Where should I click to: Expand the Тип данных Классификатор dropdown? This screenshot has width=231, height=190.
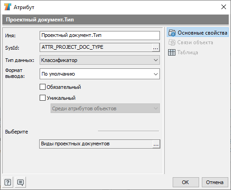(100, 60)
